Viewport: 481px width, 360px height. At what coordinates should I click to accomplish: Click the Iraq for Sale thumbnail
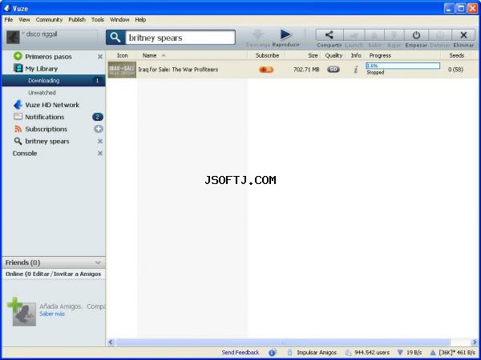click(x=122, y=70)
